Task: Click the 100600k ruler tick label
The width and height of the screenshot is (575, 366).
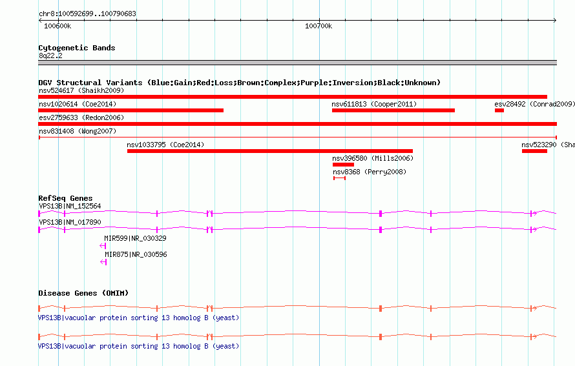Action: (57, 26)
